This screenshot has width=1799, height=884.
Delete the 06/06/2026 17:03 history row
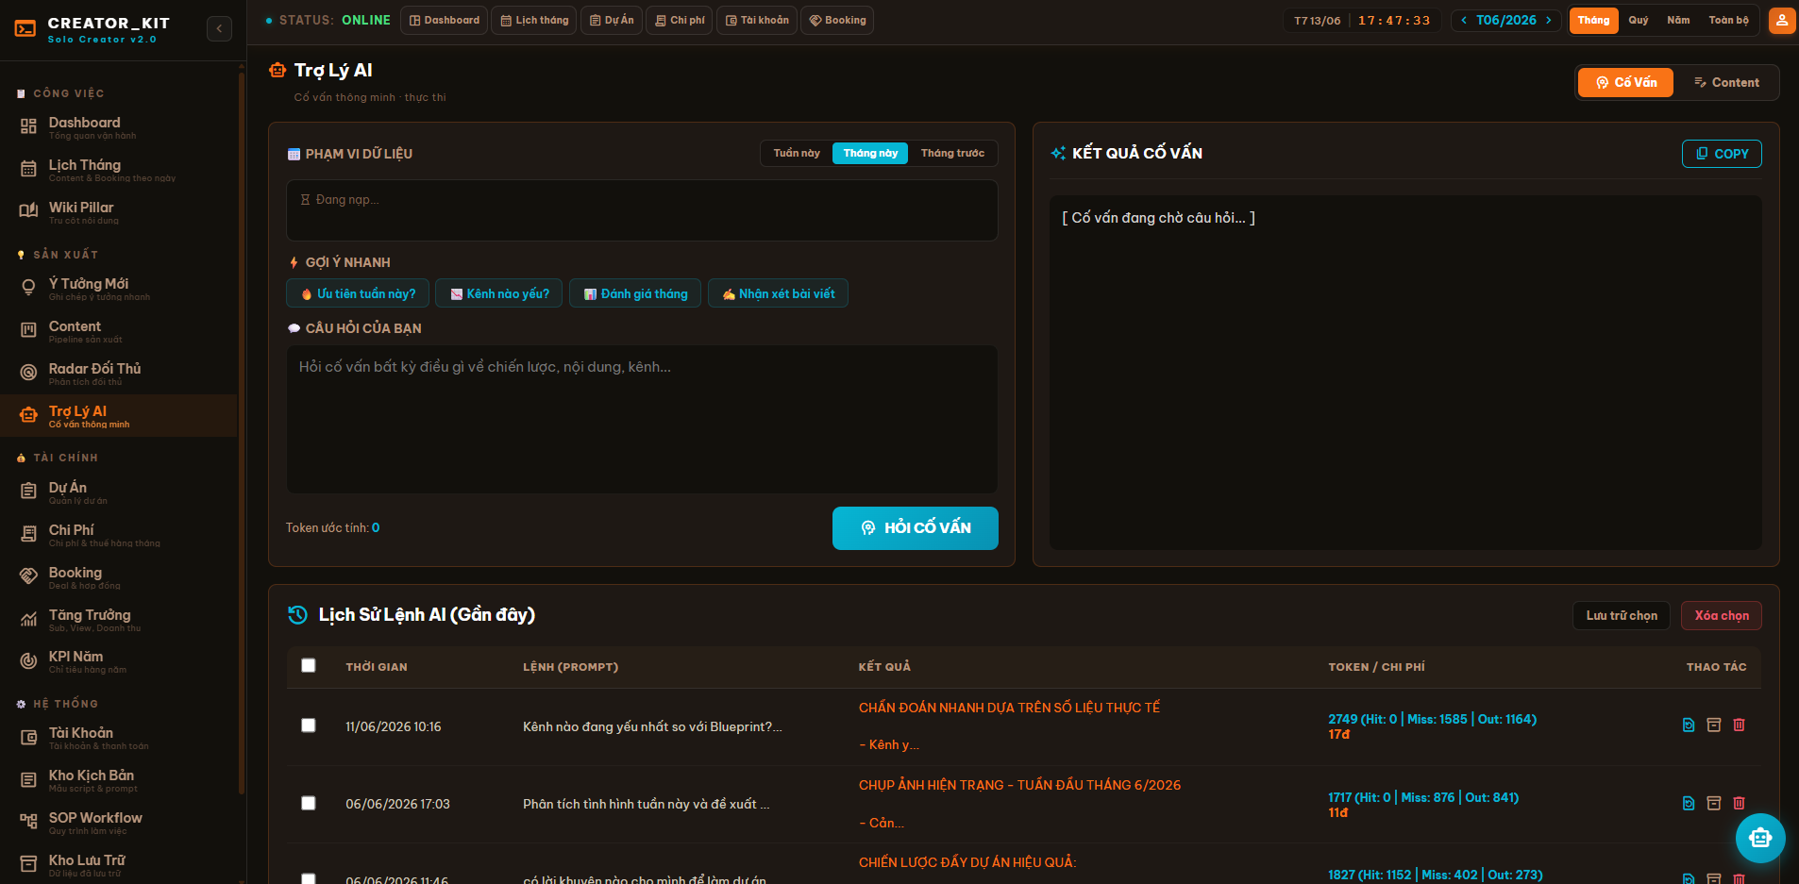(1739, 803)
